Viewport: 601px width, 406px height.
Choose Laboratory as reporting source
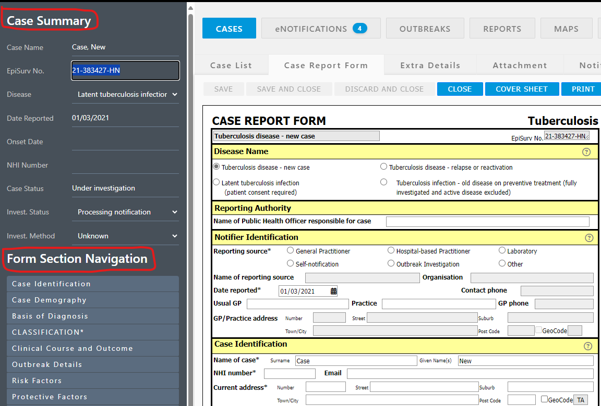(x=502, y=250)
